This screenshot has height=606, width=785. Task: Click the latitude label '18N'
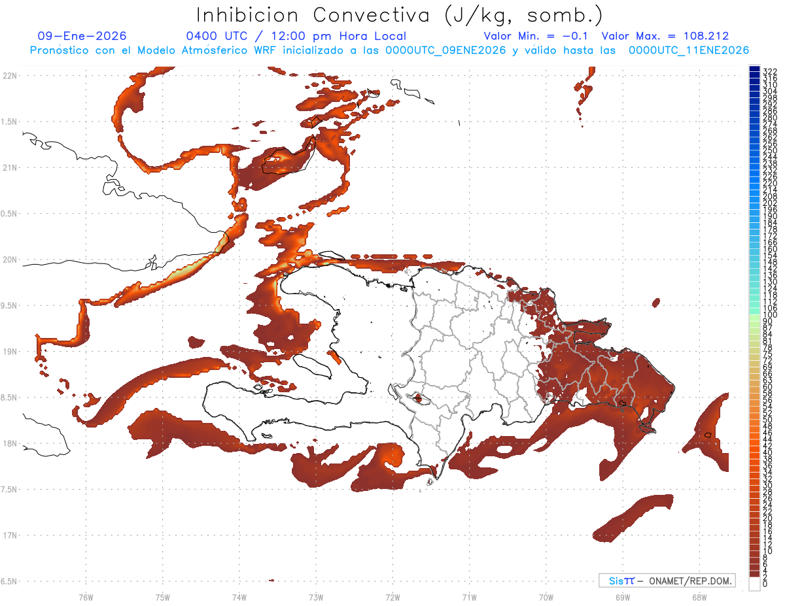pos(10,444)
